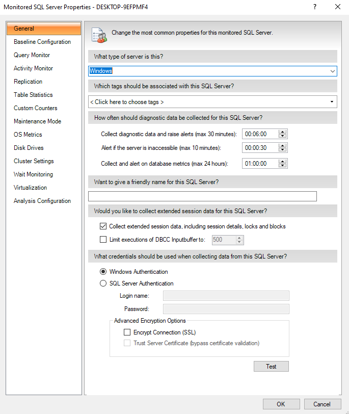The width and height of the screenshot is (349, 414).
Task: Decrease the server inaccessible alert interval
Action: (x=283, y=151)
